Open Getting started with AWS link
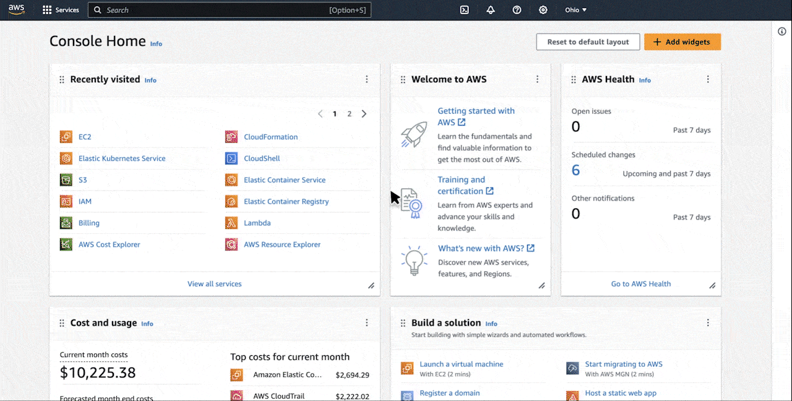This screenshot has height=401, width=792. coord(476,116)
